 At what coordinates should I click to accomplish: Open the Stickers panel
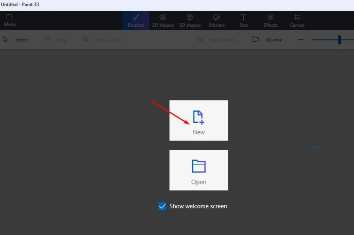216,21
